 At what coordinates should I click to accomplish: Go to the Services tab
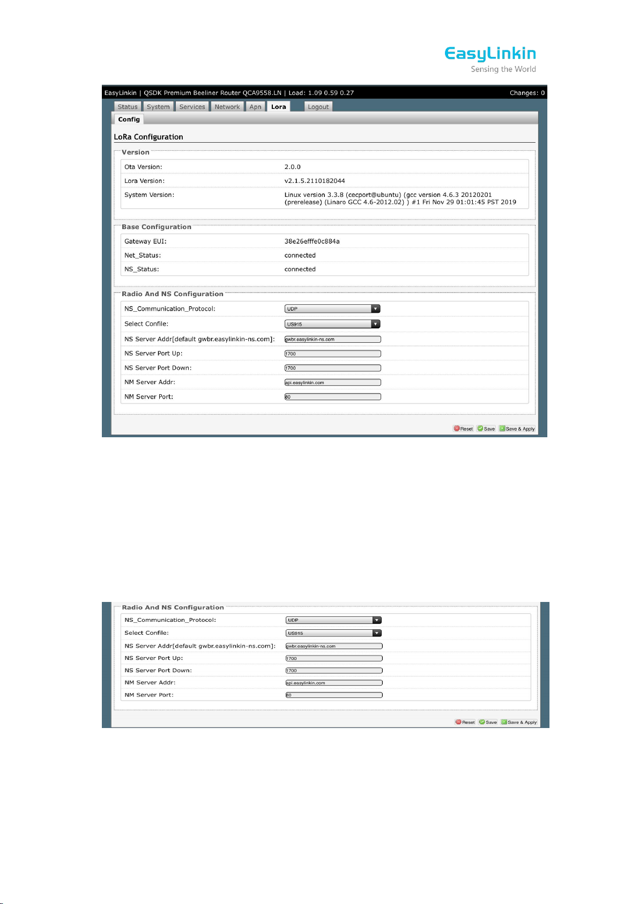[x=192, y=107]
